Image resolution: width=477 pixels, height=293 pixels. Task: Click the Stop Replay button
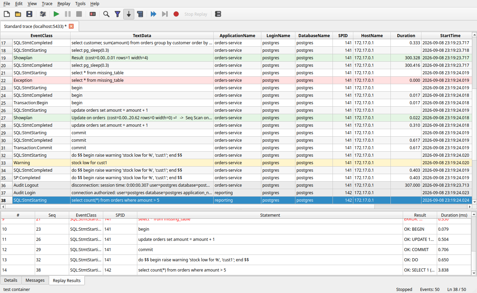(196, 14)
